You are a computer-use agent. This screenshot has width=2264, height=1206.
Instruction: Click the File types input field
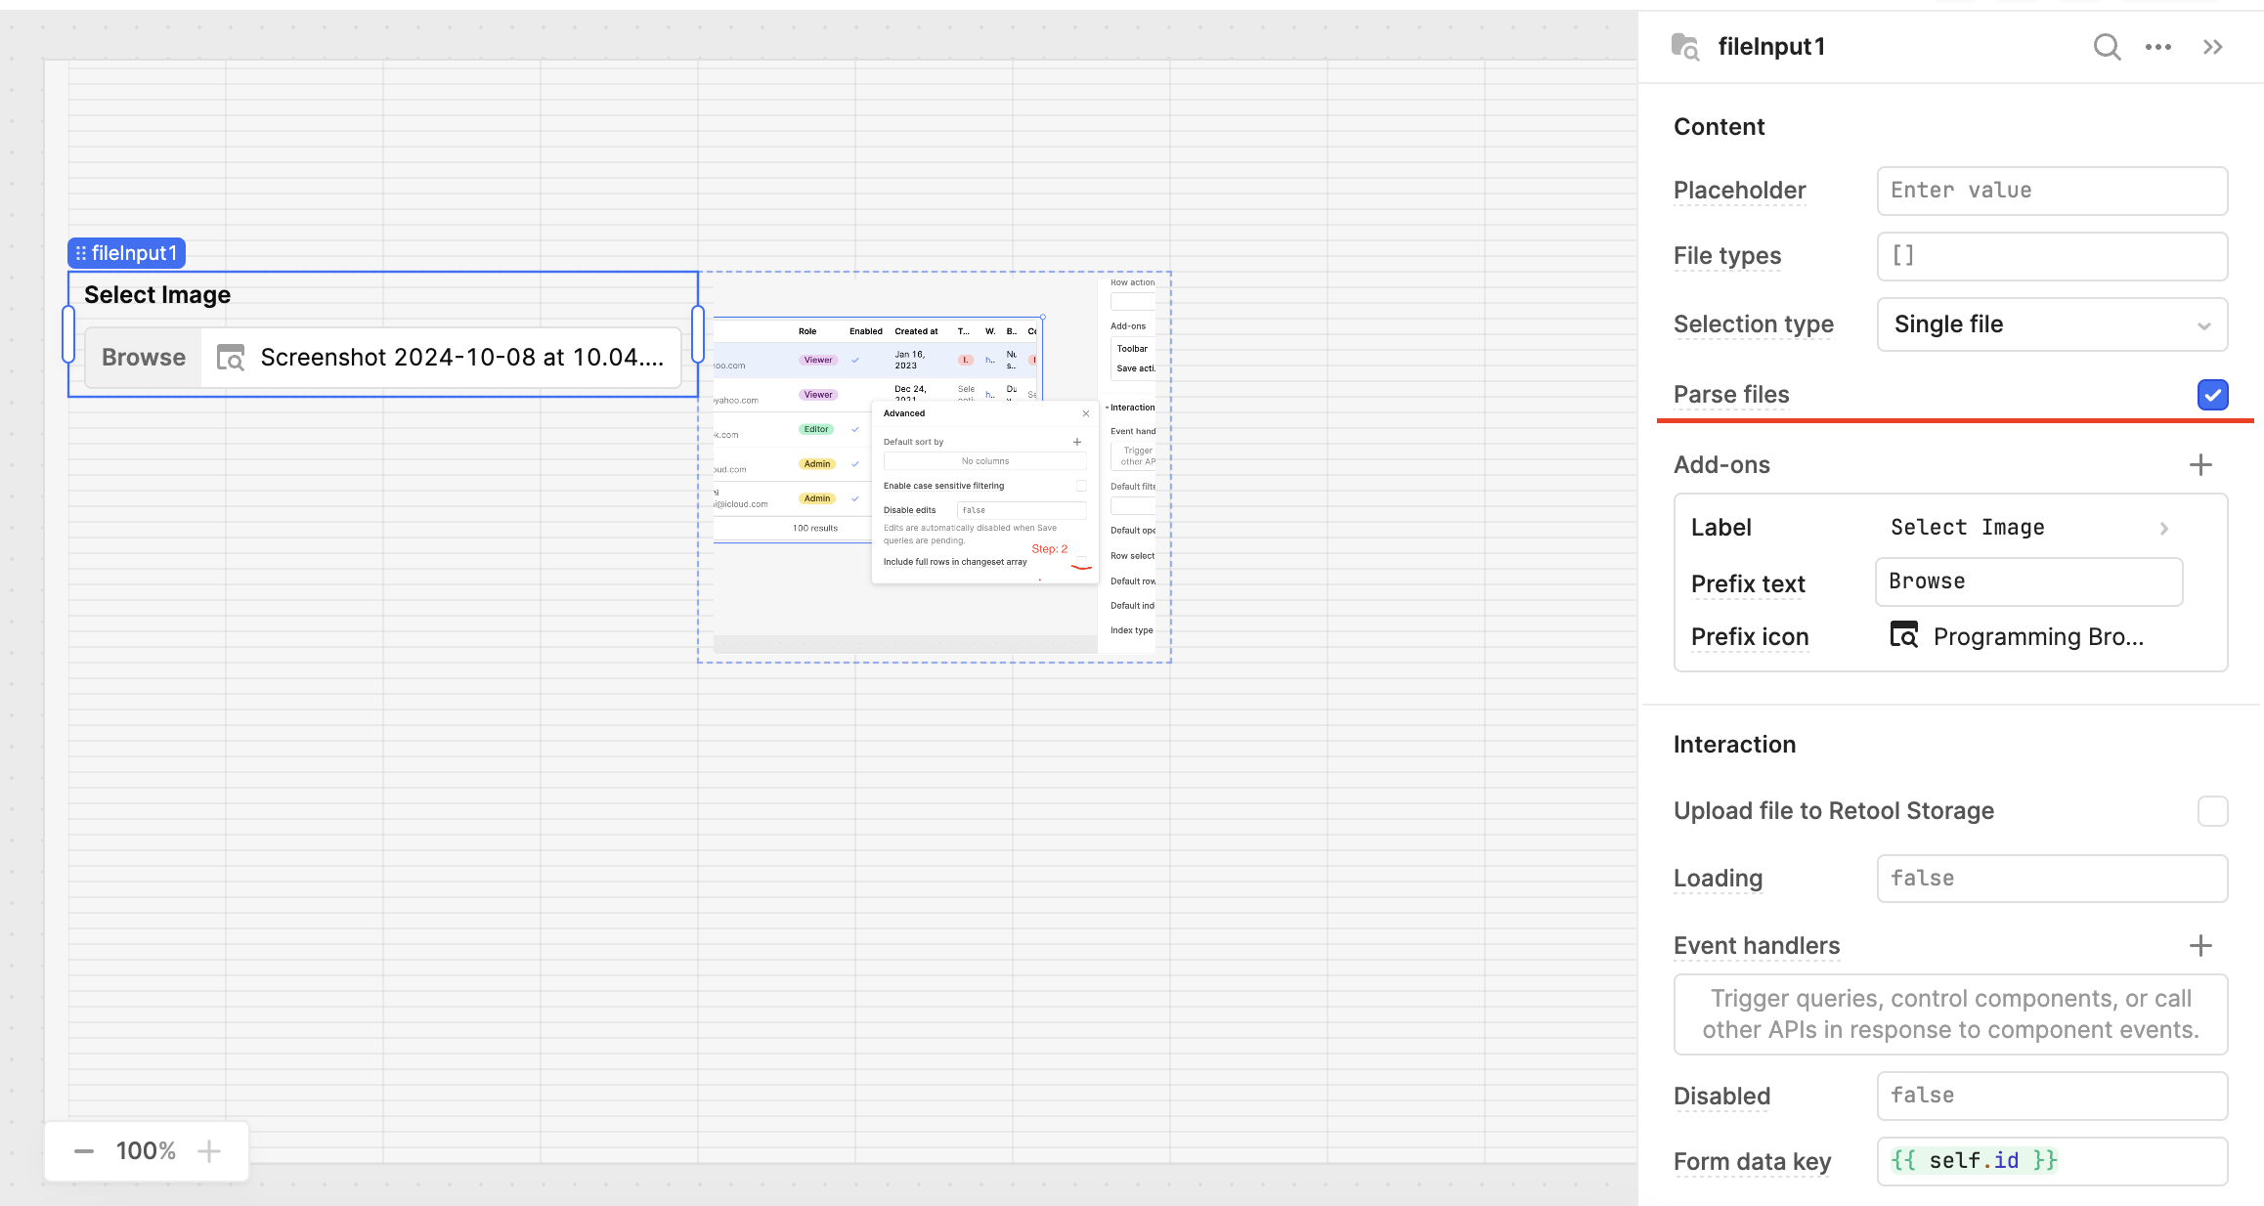coord(2052,256)
